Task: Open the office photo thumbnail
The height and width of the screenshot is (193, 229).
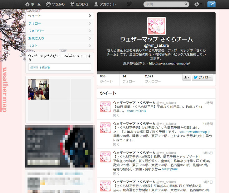Action: pyautogui.click(x=38, y=89)
